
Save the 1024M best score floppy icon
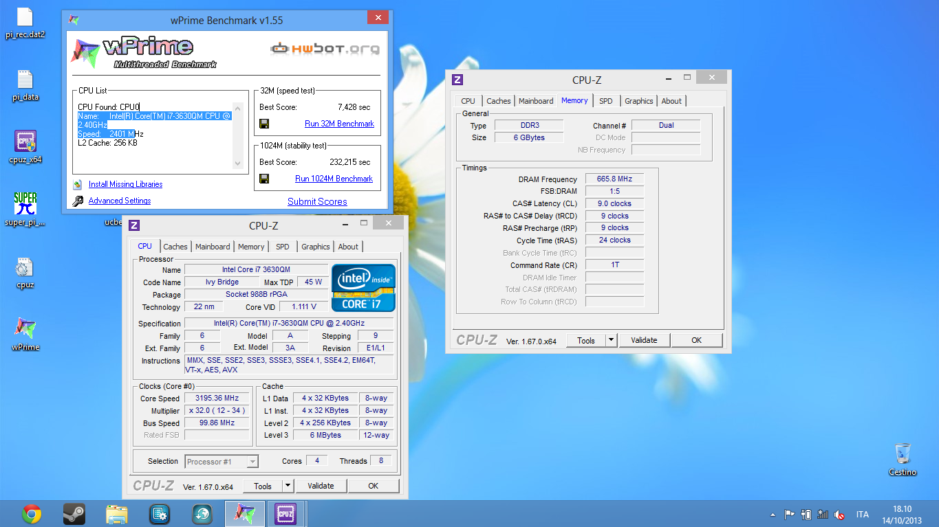click(x=264, y=179)
